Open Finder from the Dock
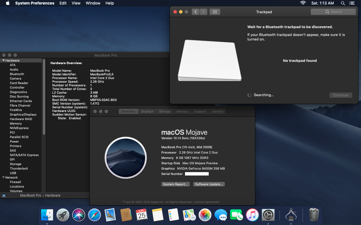 [x=47, y=215]
